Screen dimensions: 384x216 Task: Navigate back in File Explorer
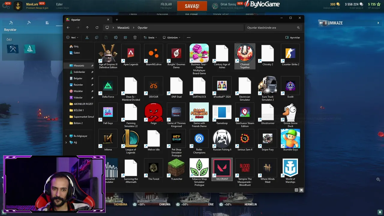[68, 28]
